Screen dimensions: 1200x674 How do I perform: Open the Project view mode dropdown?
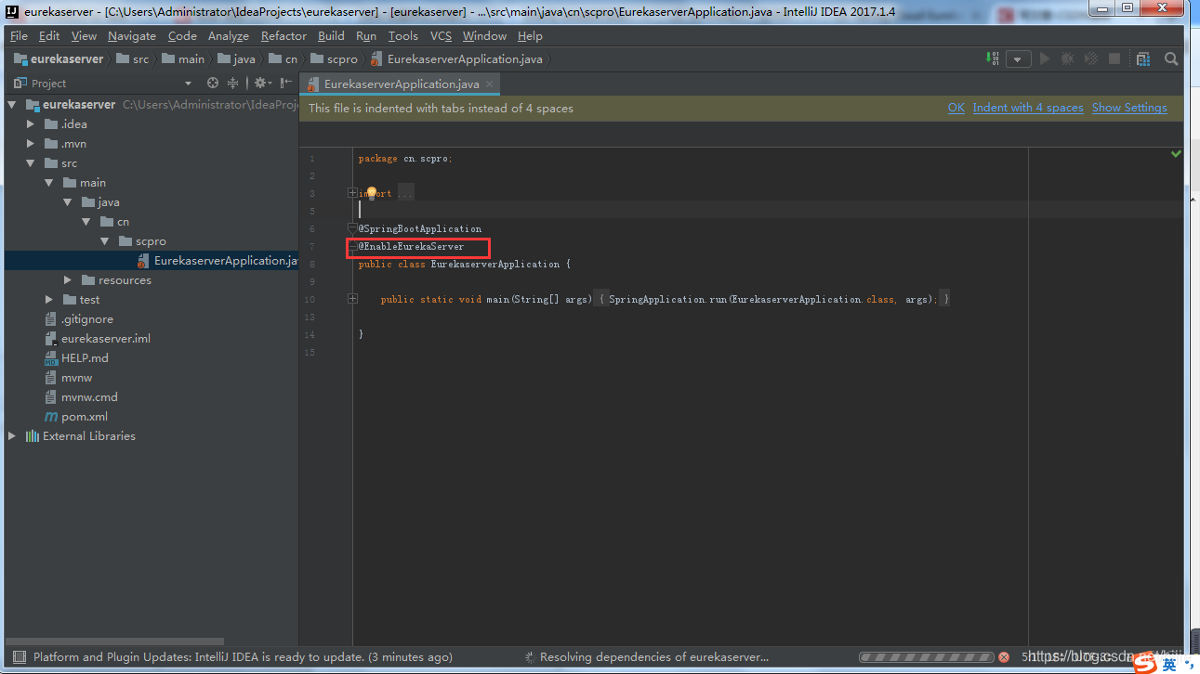point(188,84)
